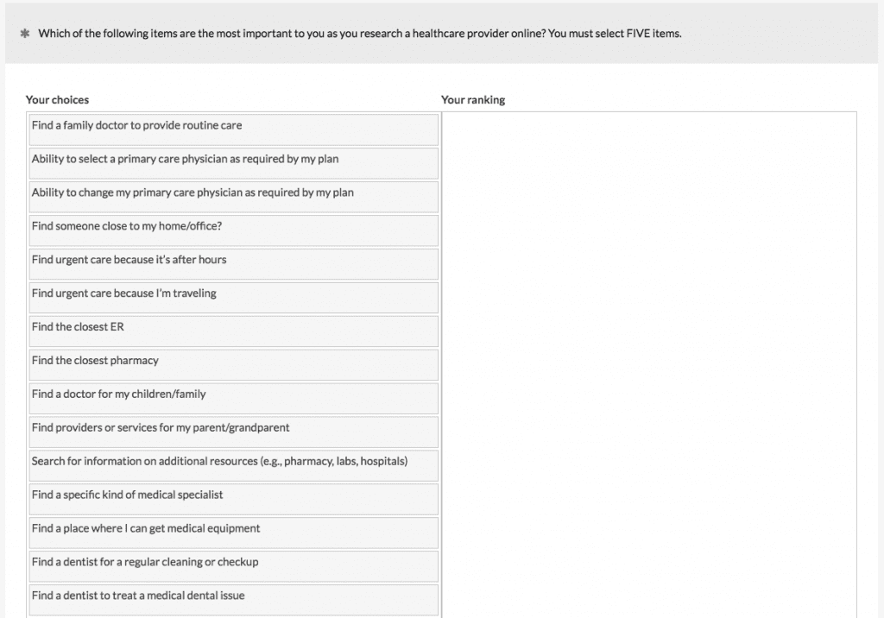Select 'Find providers or services for my parent/grandparent'
884x618 pixels.
pyautogui.click(x=233, y=432)
